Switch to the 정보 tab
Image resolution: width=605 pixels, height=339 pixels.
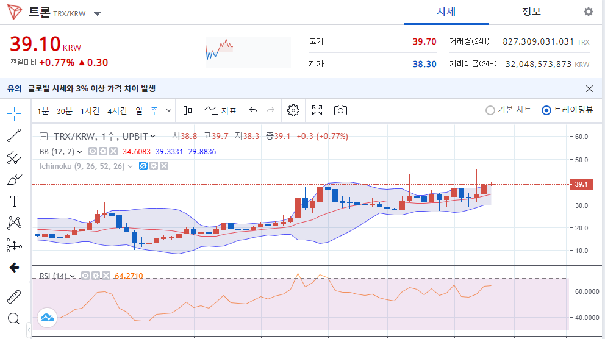click(x=531, y=12)
